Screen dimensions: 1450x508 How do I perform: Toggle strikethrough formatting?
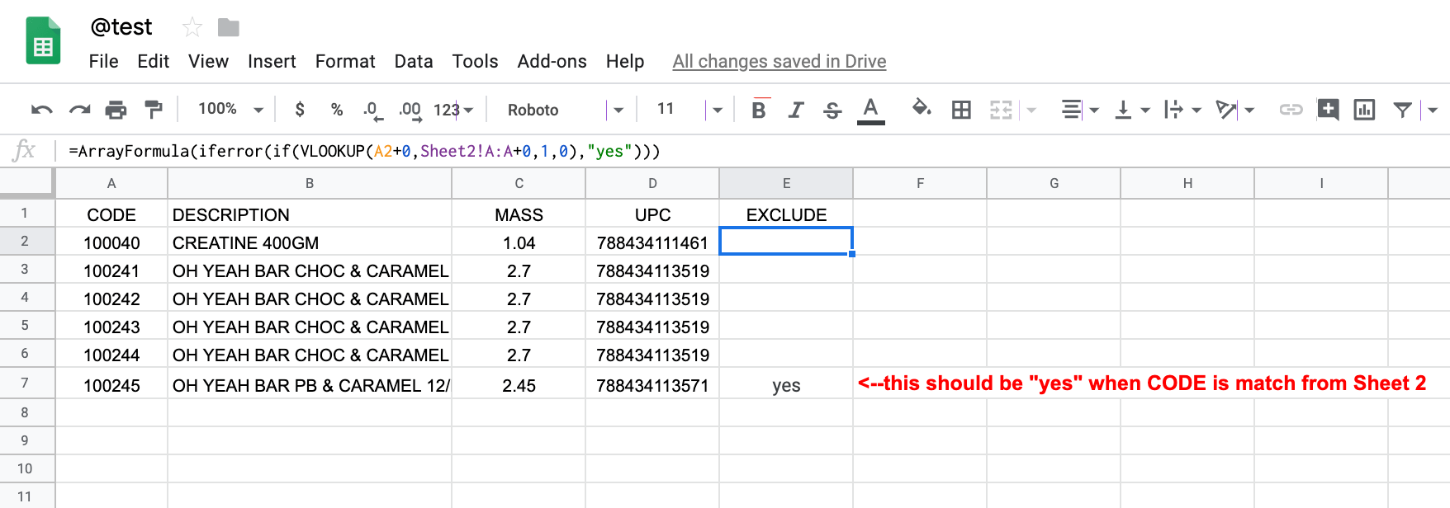coord(832,110)
